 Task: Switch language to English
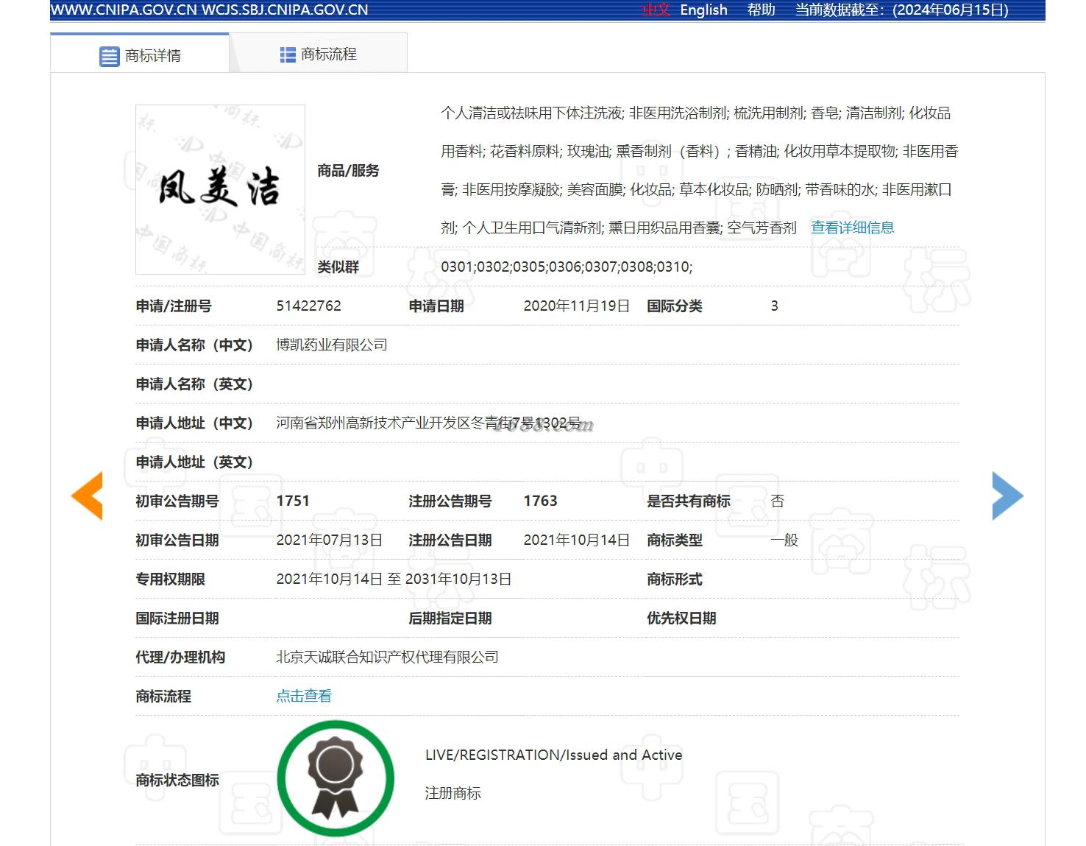coord(703,10)
